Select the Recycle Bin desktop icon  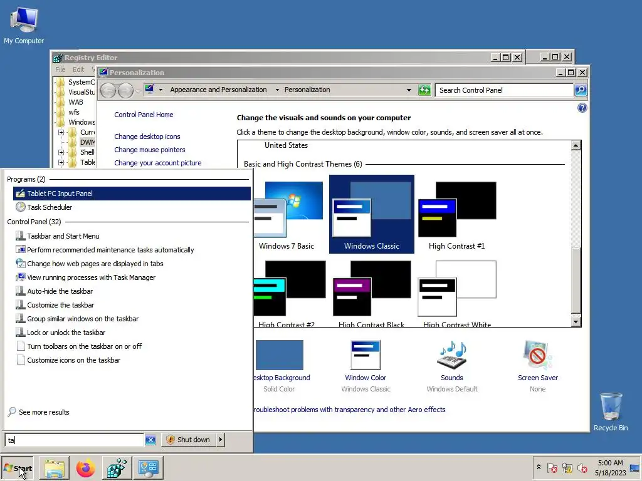point(611,411)
